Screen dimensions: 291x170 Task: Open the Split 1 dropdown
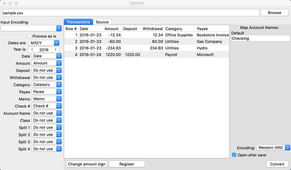coord(46,127)
